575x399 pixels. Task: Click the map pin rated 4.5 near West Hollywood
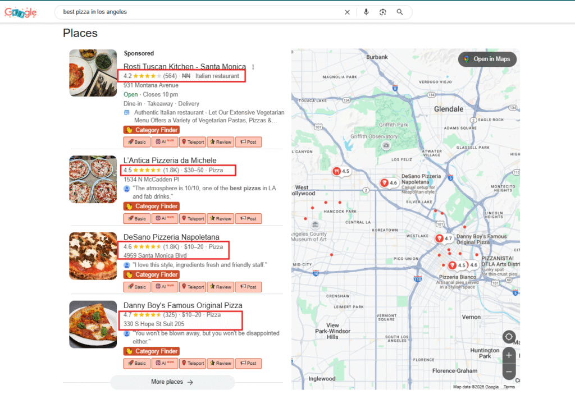pyautogui.click(x=341, y=171)
